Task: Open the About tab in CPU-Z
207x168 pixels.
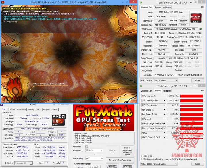Action: point(55,110)
